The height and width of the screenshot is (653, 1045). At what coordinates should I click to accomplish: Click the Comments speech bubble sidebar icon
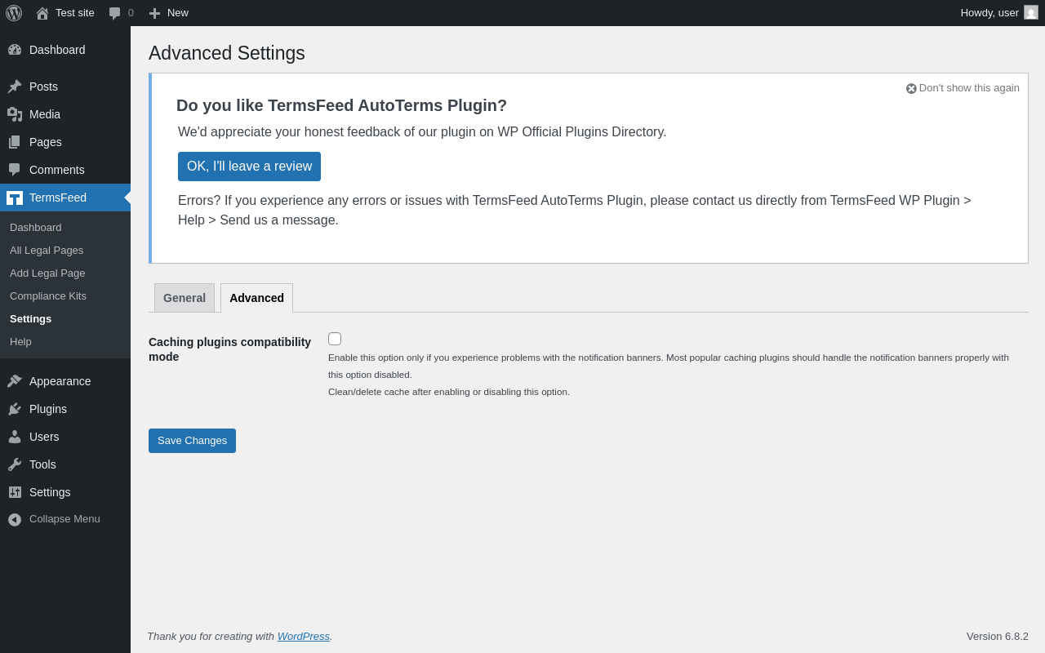pos(15,170)
